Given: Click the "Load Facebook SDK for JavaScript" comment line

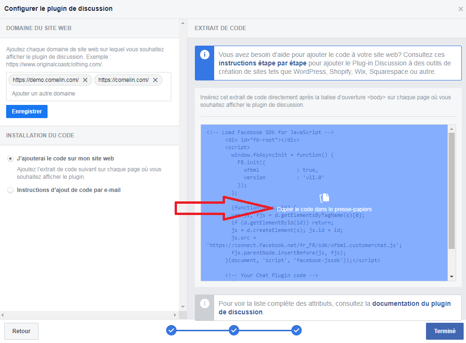Looking at the screenshot, I should [x=270, y=133].
